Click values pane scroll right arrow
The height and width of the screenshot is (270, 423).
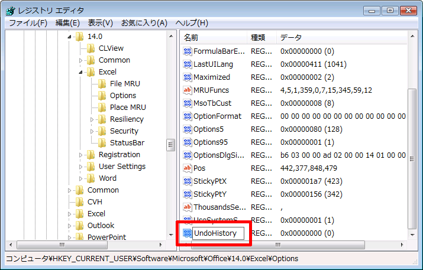tap(402, 245)
